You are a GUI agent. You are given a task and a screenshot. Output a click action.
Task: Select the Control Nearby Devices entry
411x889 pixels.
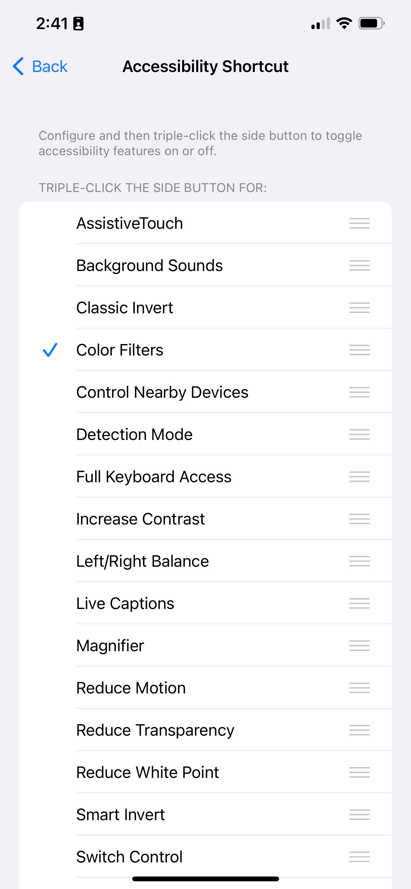[x=162, y=392]
